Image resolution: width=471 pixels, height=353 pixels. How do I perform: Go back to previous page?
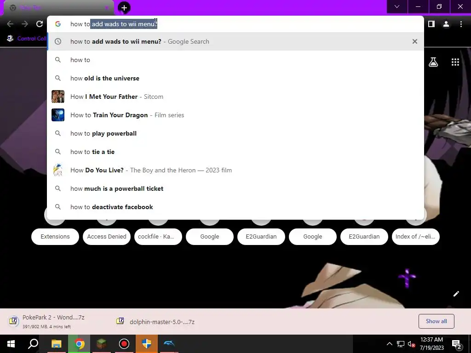10,24
